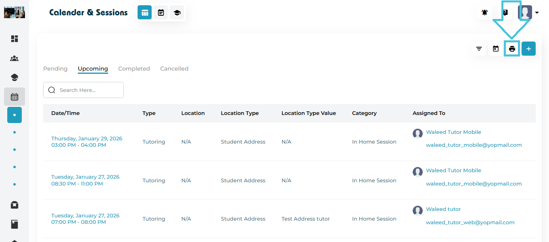Print the sessions list
549x242 pixels.
[512, 49]
